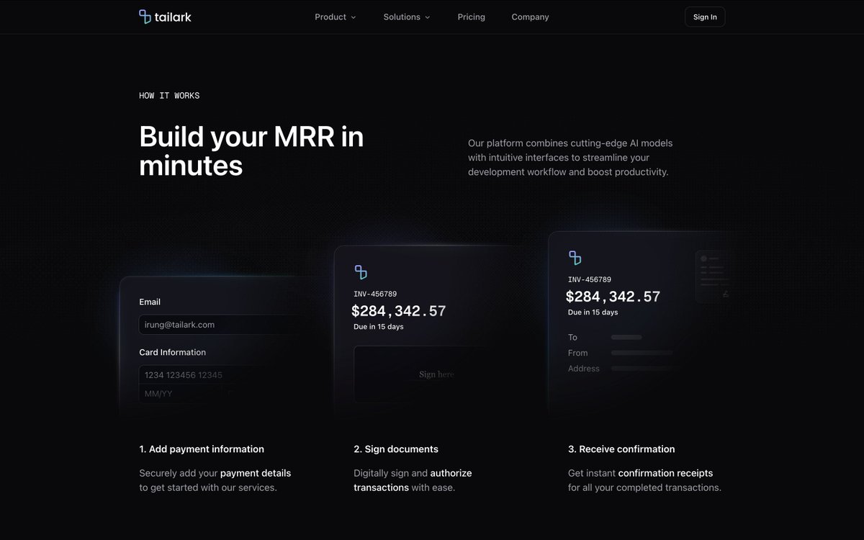Click the Sign In button

click(705, 17)
